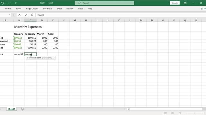Select cell with value 2300
The height and width of the screenshot is (115, 206).
[x=53, y=48]
